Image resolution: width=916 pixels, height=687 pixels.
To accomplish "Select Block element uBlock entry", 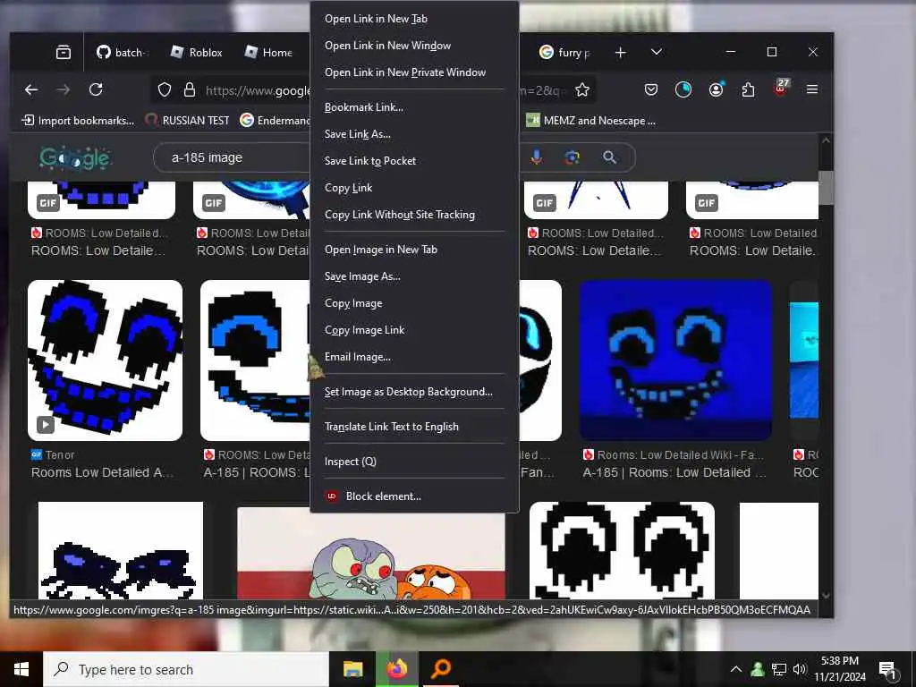I will pyautogui.click(x=414, y=496).
